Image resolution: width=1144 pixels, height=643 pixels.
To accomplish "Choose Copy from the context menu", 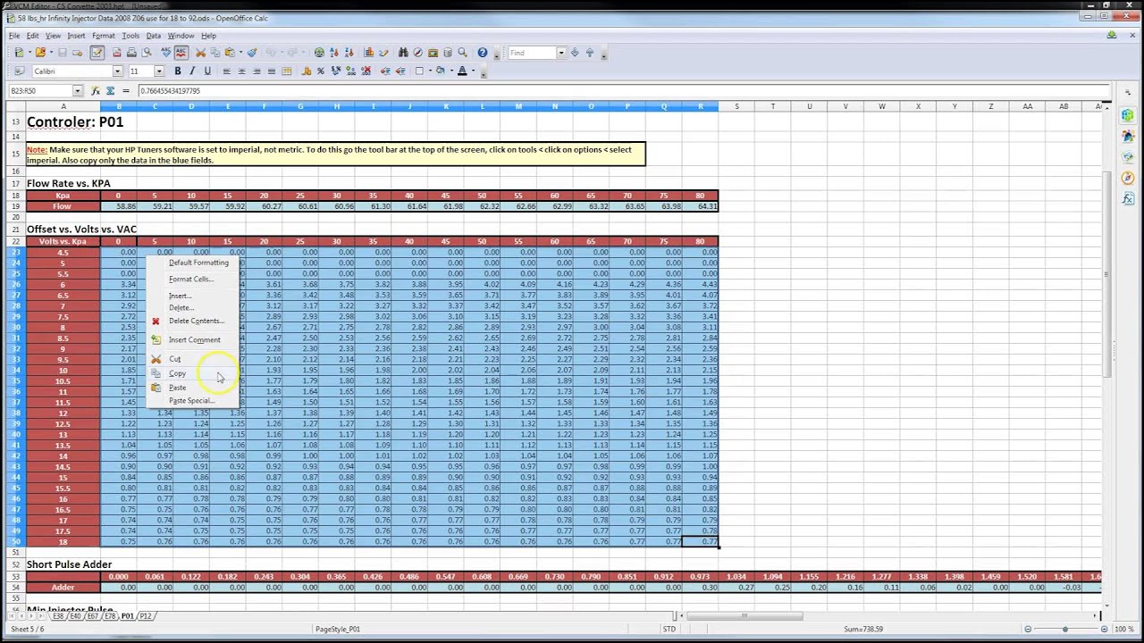I will (178, 373).
